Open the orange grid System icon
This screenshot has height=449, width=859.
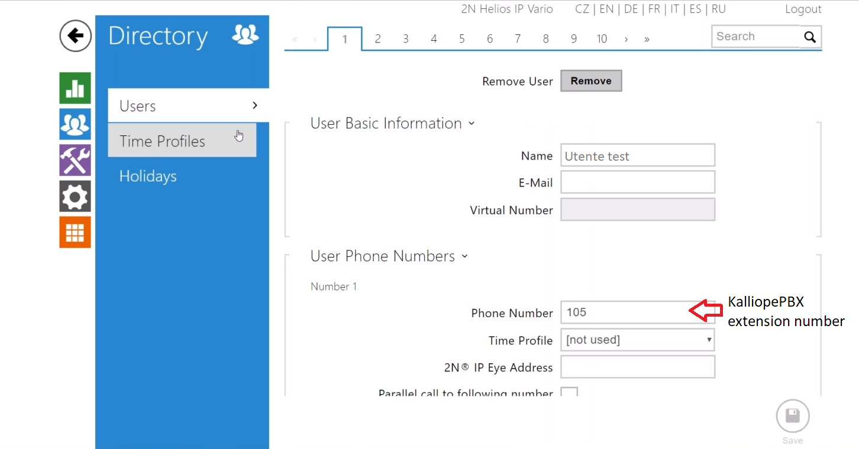(75, 232)
